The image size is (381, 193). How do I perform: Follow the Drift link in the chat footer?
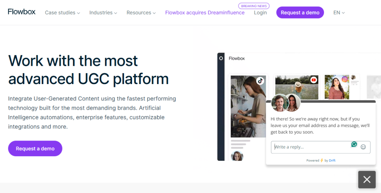pos(332,161)
